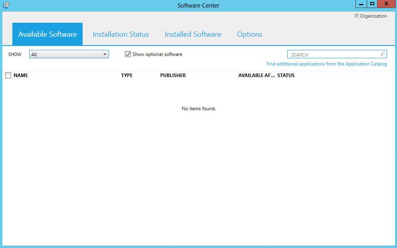The image size is (397, 248).
Task: Open the Application Catalog link
Action: (327, 64)
